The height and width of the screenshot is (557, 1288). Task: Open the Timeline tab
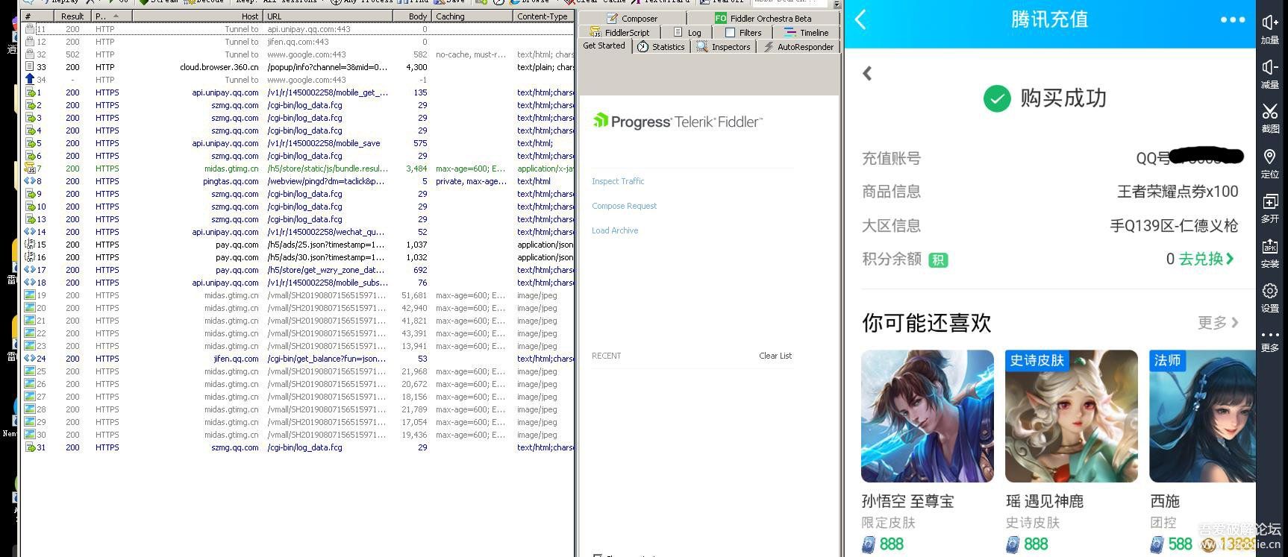[x=807, y=33]
